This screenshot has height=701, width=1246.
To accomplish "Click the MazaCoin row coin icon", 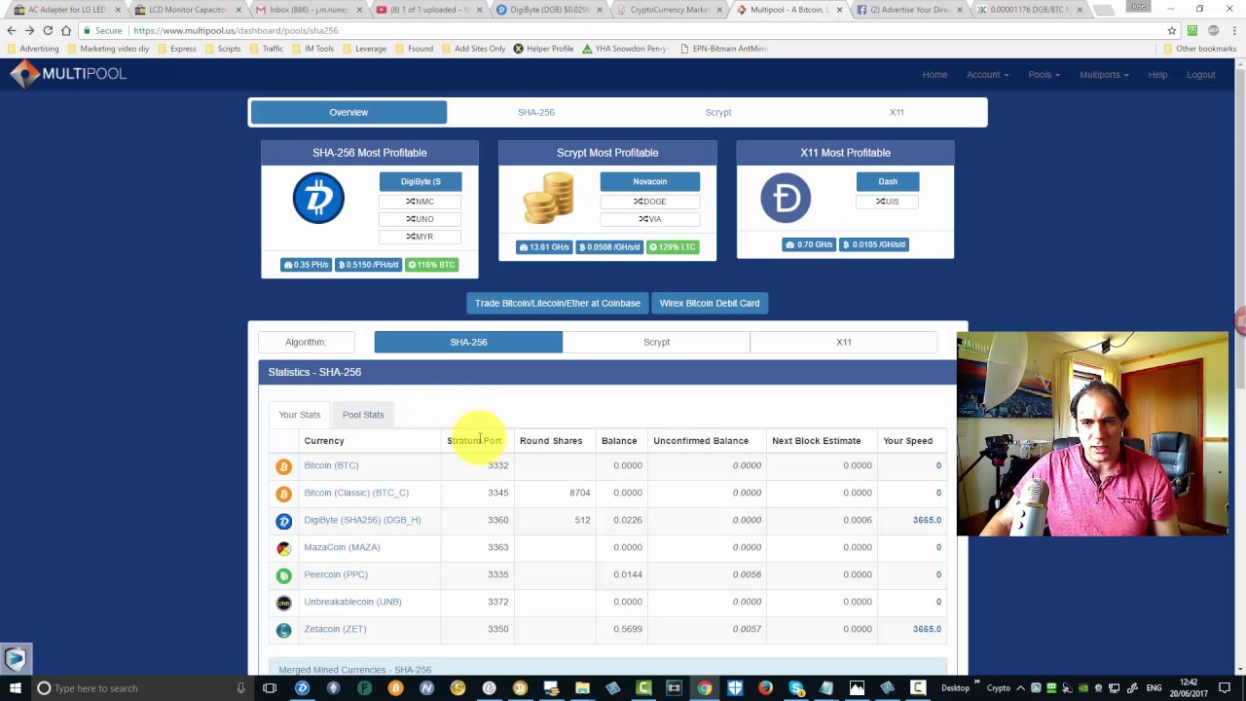I will pos(283,548).
